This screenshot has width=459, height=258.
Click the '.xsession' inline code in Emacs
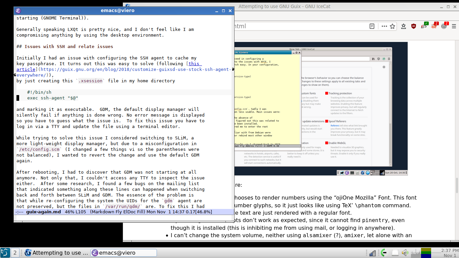pos(90,81)
